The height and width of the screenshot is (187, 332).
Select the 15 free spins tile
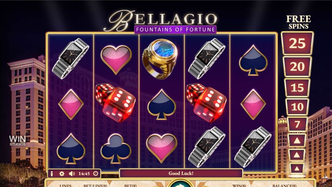tap(297, 88)
